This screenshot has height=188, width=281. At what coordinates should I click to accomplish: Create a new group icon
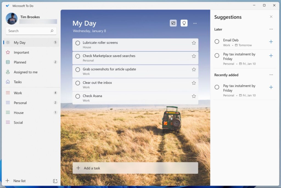tap(55, 181)
